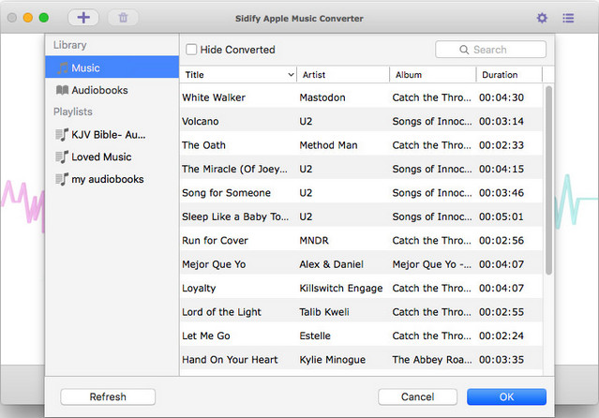Screen dimensions: 599x418
Task: Click artist Killswitch Engage
Action: tap(341, 288)
